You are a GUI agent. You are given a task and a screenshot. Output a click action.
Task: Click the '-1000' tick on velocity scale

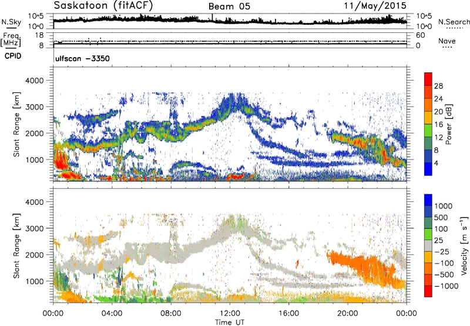[446, 286]
